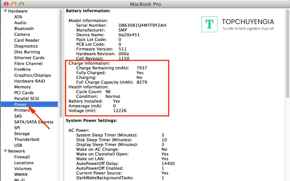The height and width of the screenshot is (181, 290).
Task: Select Firewall under Network
Action: 22,157
